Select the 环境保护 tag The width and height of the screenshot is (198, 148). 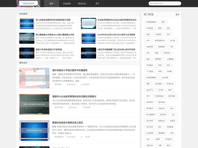150,65
